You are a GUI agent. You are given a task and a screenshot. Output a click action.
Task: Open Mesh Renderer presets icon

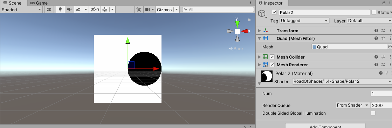[383, 65]
